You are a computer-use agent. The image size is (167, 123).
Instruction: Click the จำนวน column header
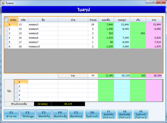[x=93, y=20]
